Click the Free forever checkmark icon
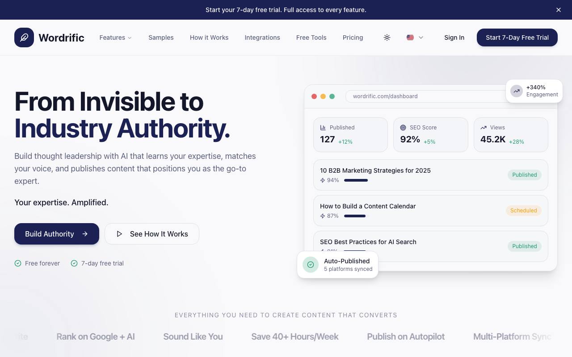Image resolution: width=572 pixels, height=357 pixels. pos(18,263)
